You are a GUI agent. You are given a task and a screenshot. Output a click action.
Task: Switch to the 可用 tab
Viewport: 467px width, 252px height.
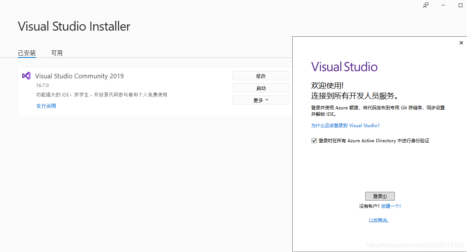click(x=57, y=53)
